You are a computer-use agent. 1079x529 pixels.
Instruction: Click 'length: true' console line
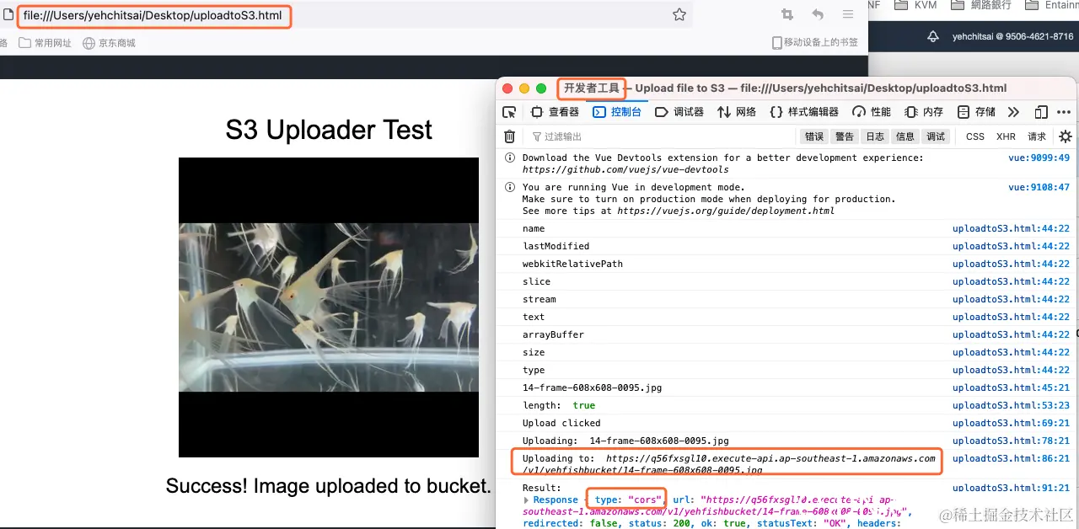tap(558, 405)
